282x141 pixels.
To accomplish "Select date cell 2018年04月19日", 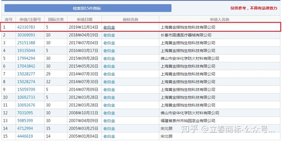I will pos(83,35).
